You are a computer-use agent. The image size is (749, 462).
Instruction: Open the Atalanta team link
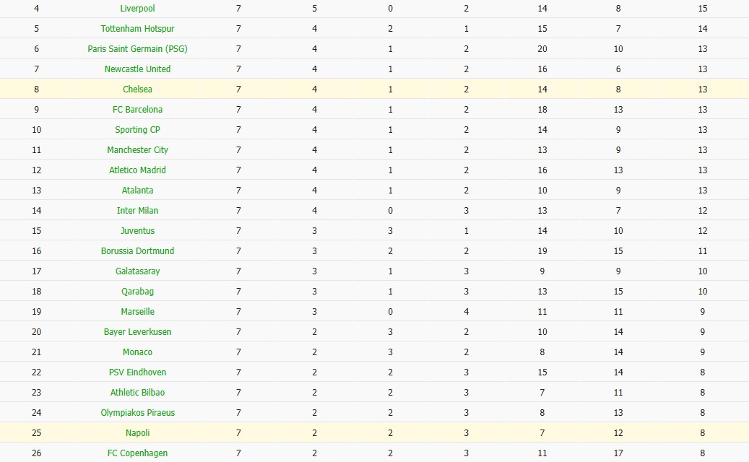tap(137, 191)
